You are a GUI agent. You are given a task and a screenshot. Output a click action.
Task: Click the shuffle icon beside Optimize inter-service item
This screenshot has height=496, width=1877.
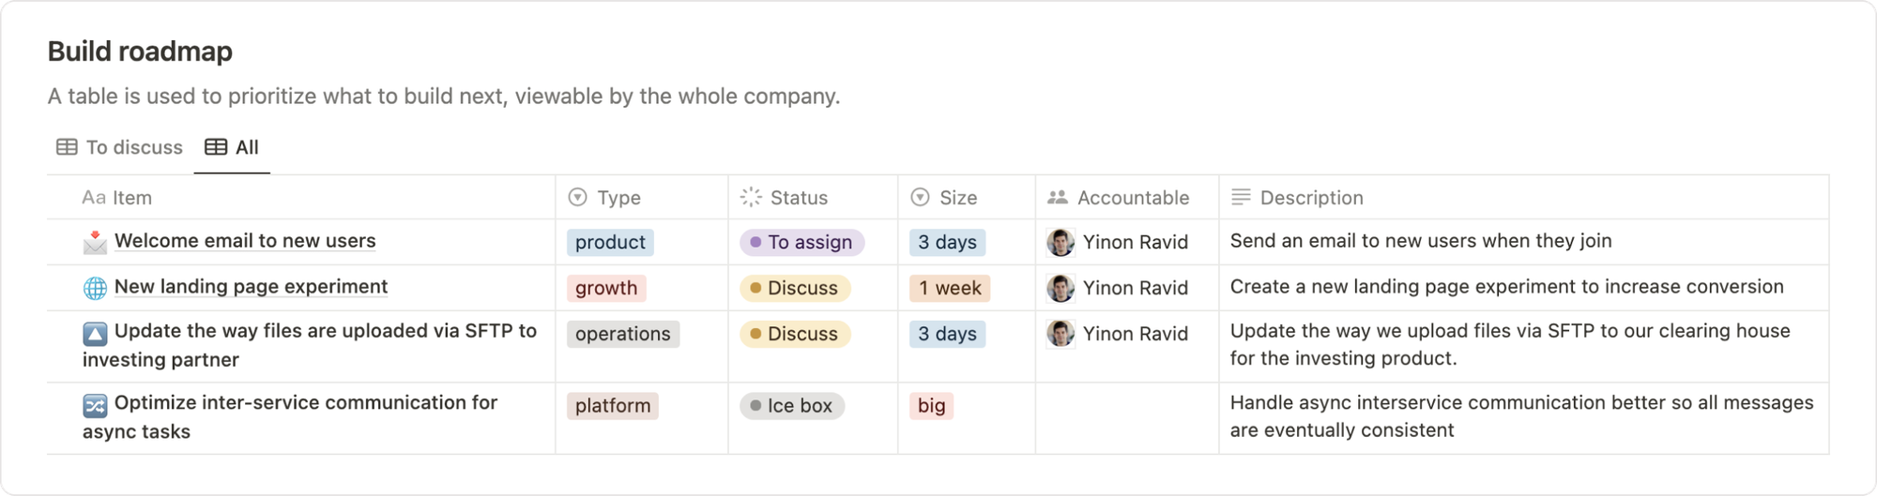pos(95,405)
